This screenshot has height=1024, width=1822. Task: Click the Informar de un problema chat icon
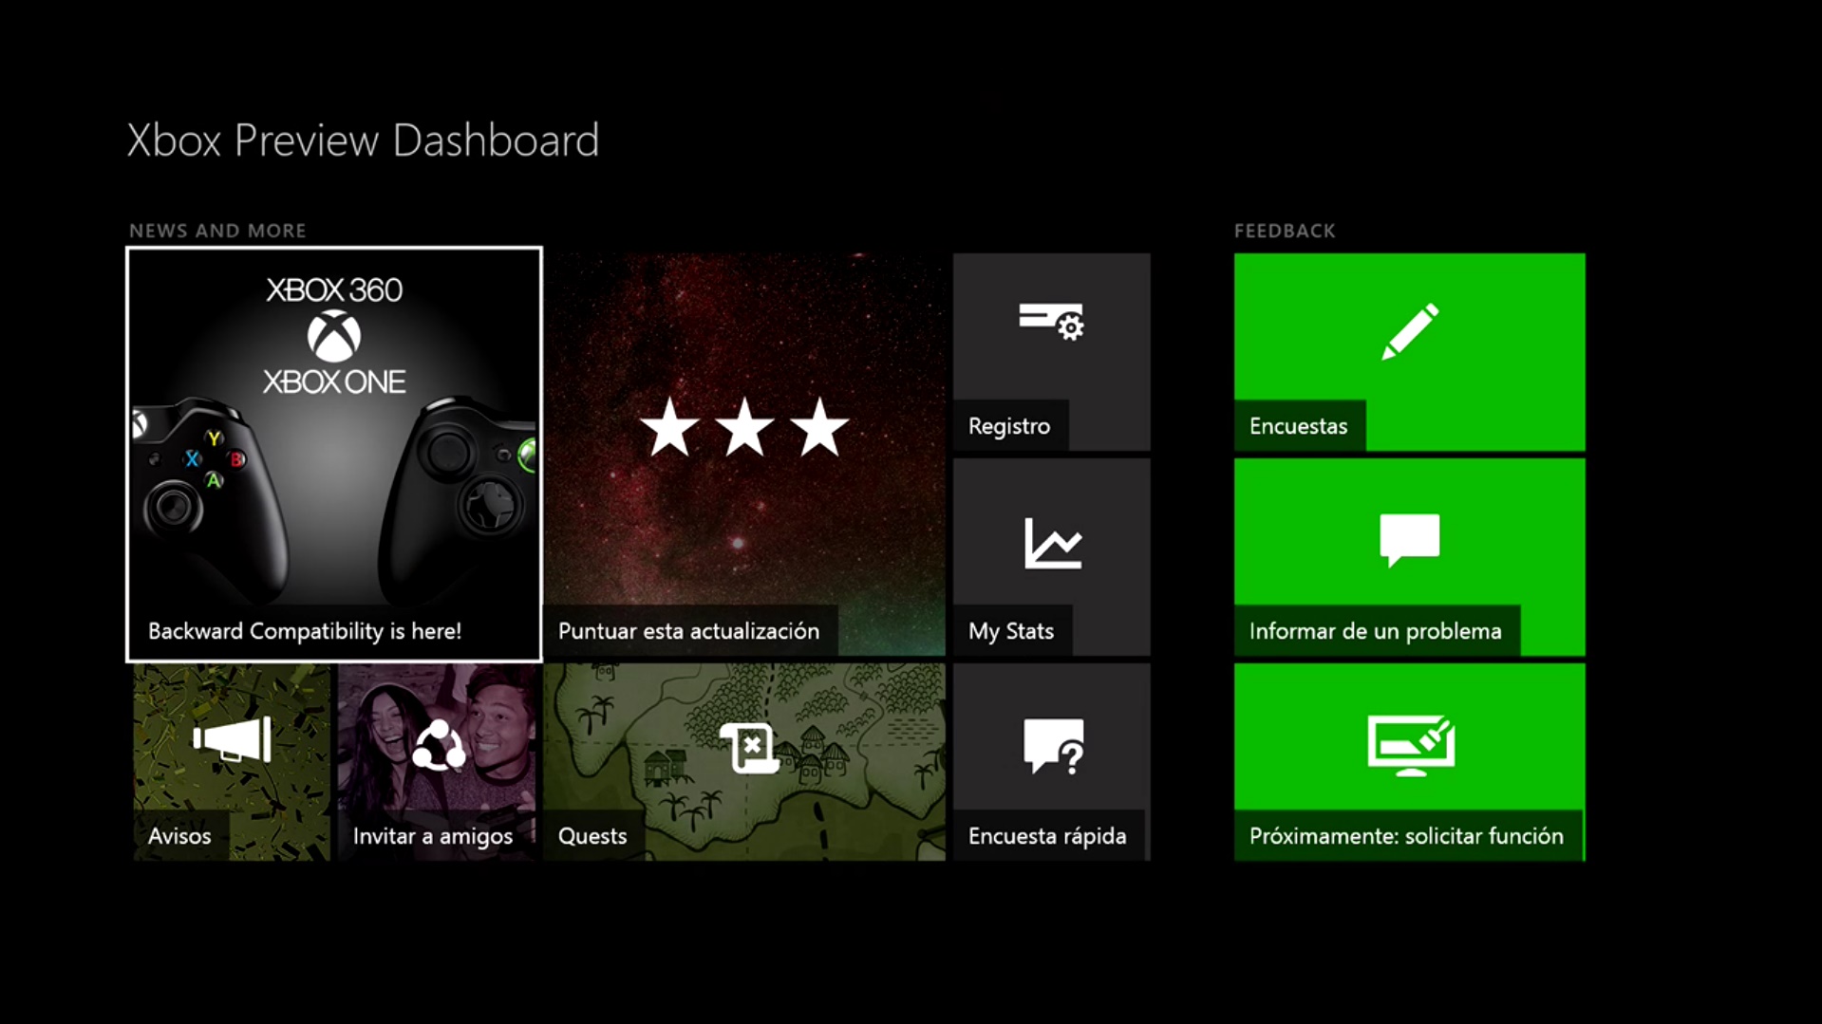click(1409, 540)
